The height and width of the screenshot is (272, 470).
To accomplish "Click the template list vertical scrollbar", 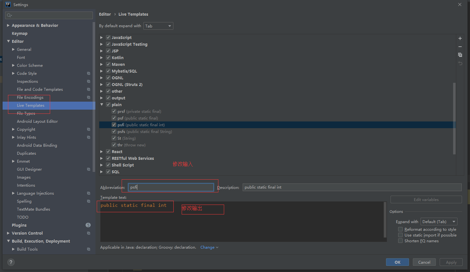I will tap(454, 118).
